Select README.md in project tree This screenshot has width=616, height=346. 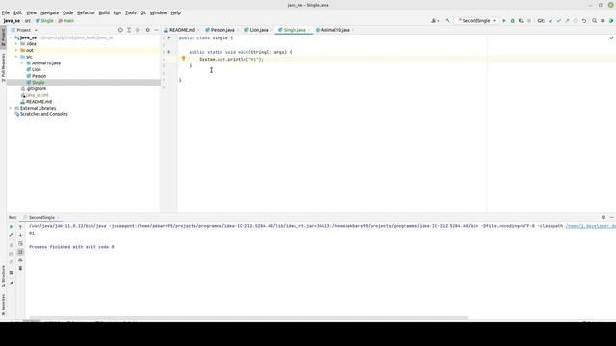point(38,102)
